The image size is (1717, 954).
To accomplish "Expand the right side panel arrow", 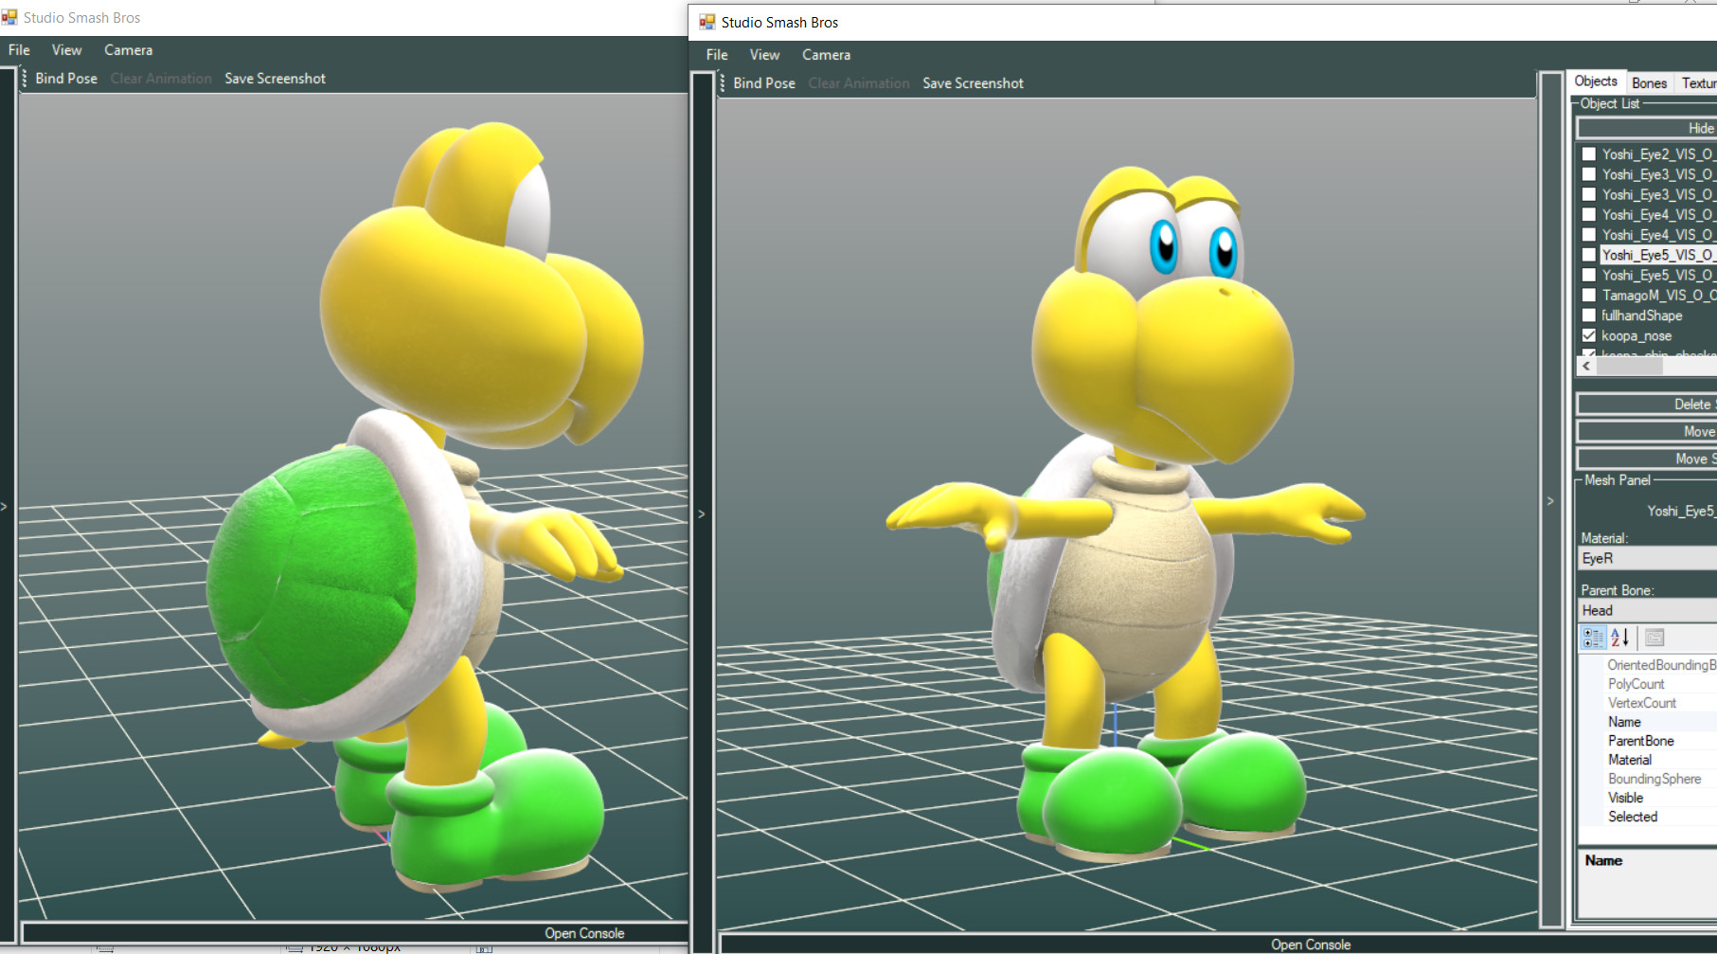I will tap(1550, 501).
